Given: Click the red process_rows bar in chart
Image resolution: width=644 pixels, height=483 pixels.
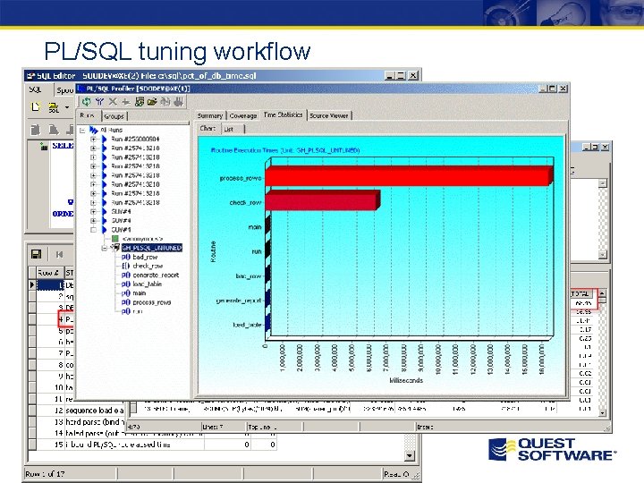Looking at the screenshot, I should 409,175.
